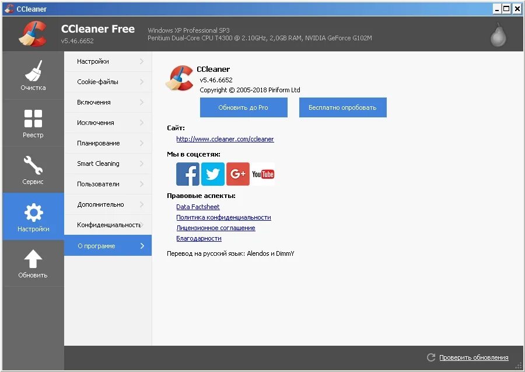This screenshot has height=372, width=525.
Task: Click the CCleaner logo in header
Action: pyautogui.click(x=33, y=33)
